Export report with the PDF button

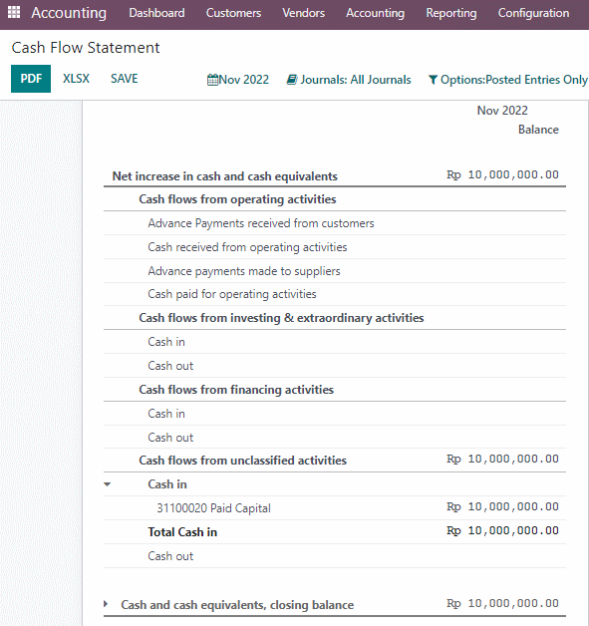pyautogui.click(x=31, y=79)
